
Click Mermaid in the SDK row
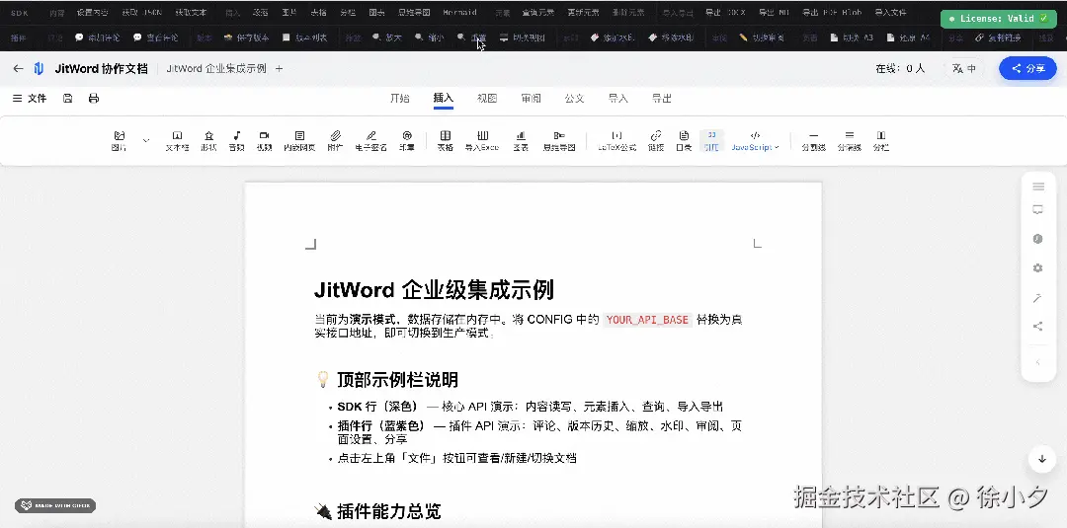point(460,12)
